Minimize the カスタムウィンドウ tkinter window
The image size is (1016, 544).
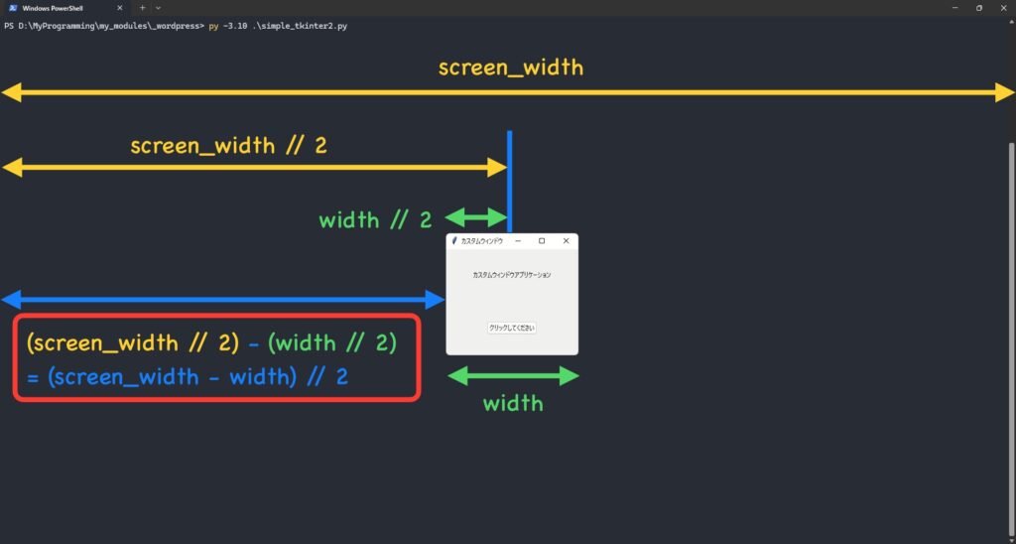[x=518, y=241]
